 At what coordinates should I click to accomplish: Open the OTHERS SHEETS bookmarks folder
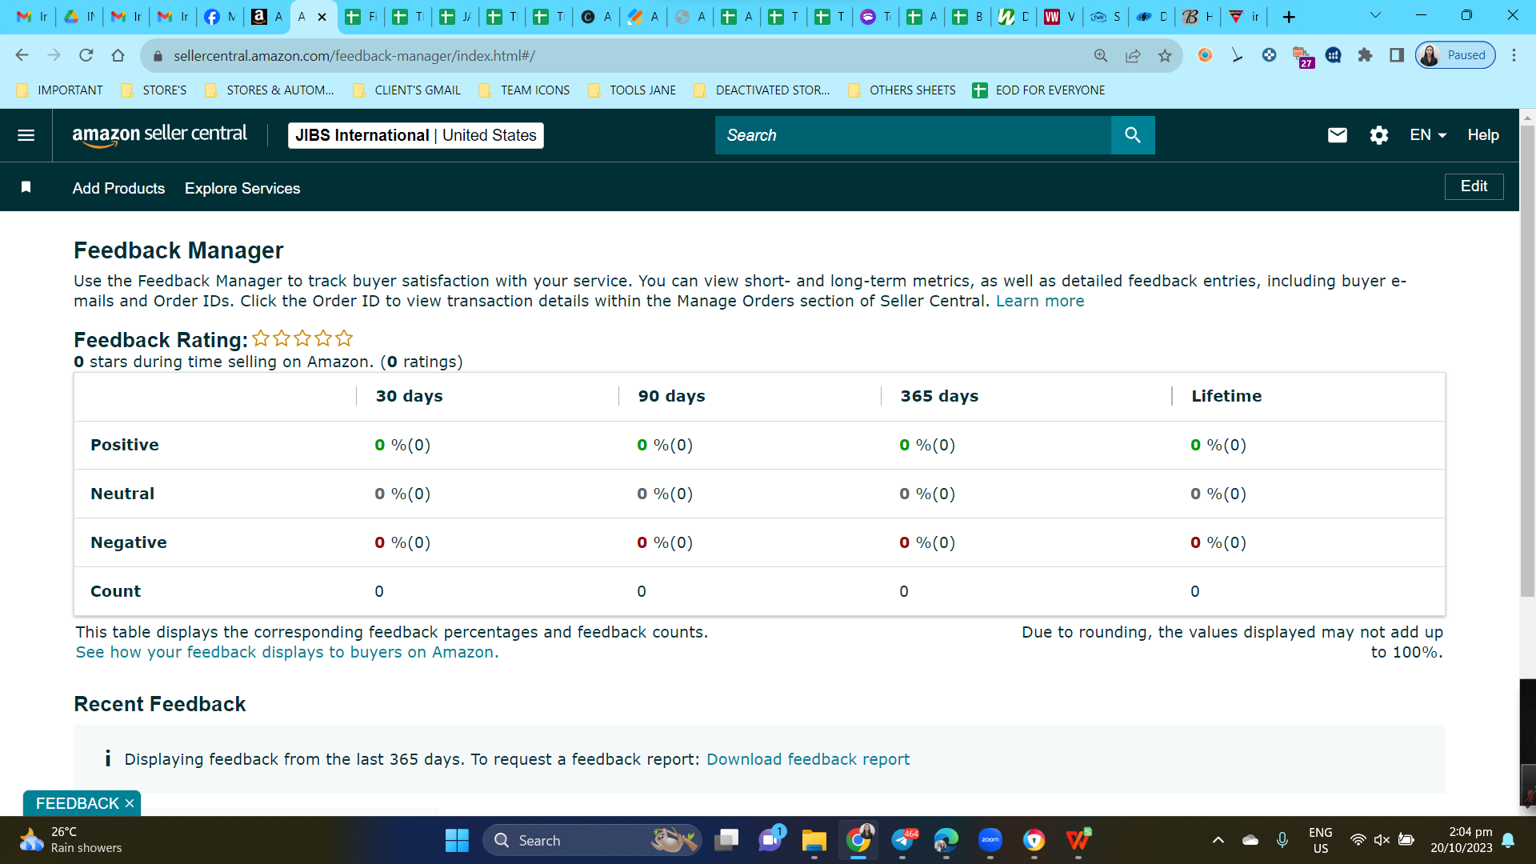coord(902,90)
